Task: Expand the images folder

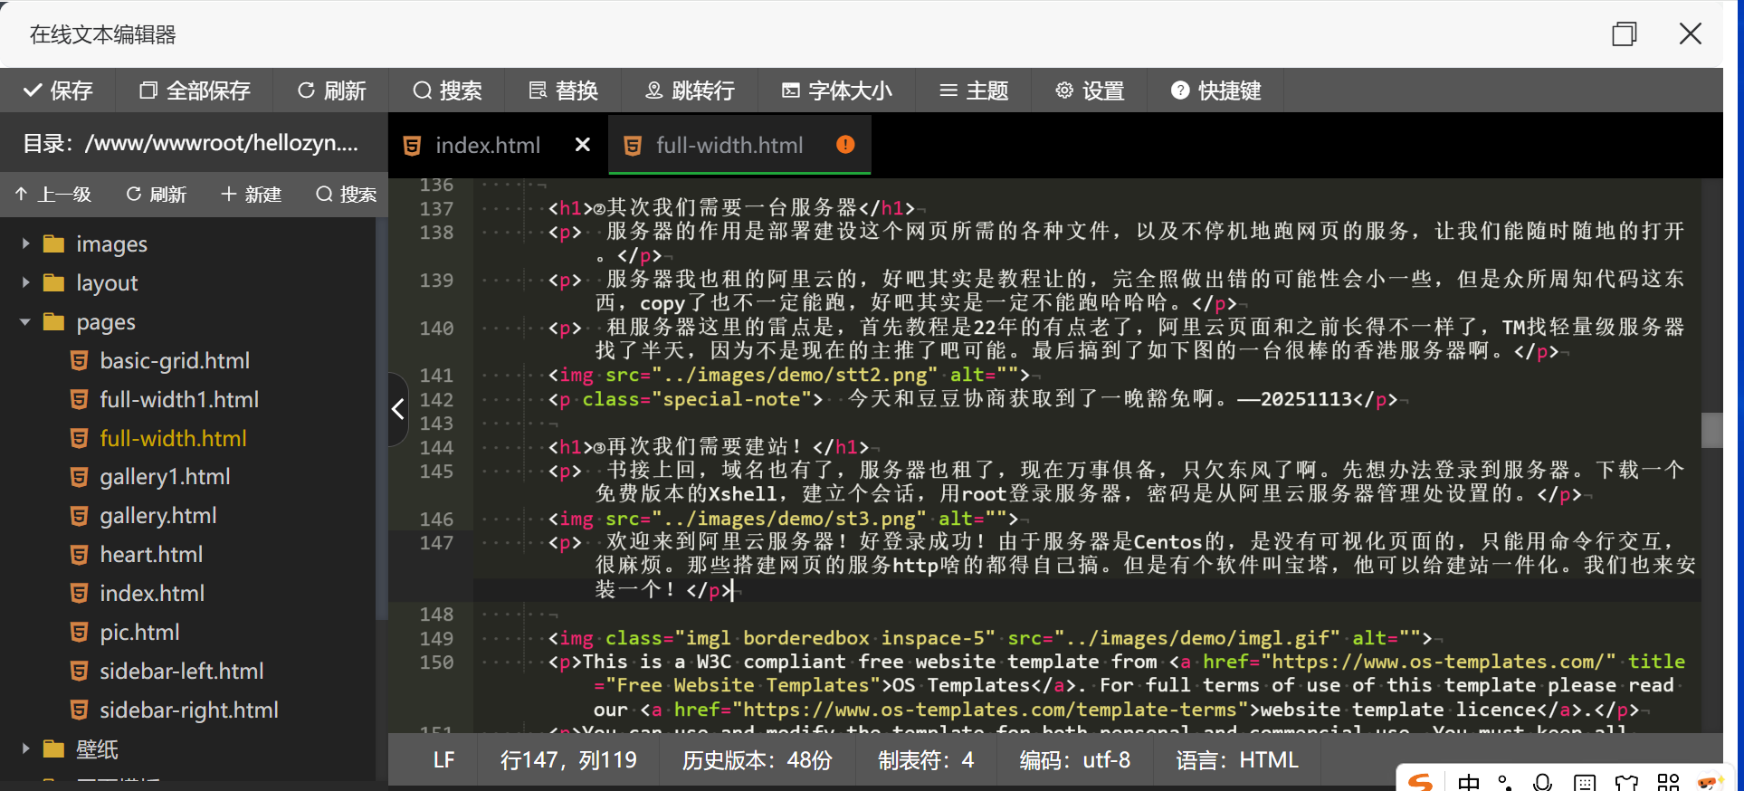Action: pos(25,244)
